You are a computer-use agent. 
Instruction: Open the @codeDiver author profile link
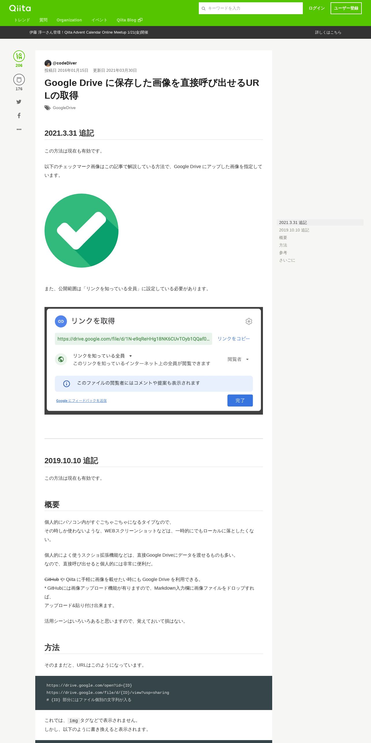65,63
